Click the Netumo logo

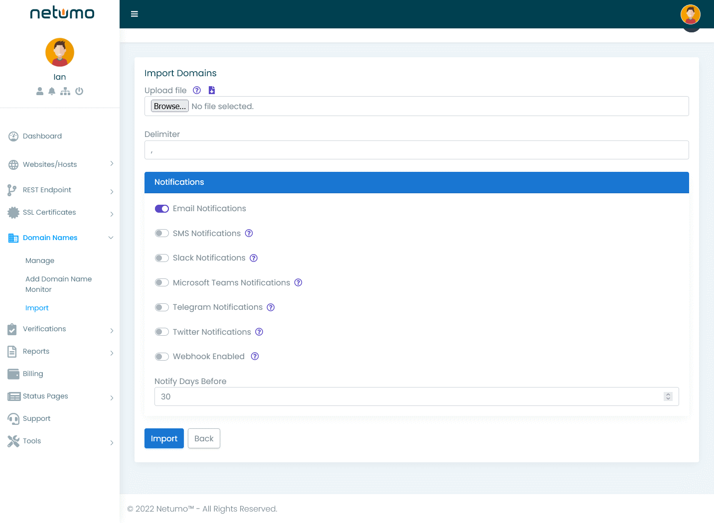62,13
